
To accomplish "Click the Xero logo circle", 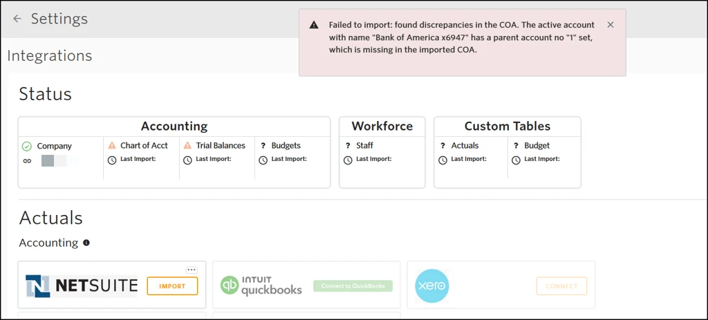I will tap(432, 286).
